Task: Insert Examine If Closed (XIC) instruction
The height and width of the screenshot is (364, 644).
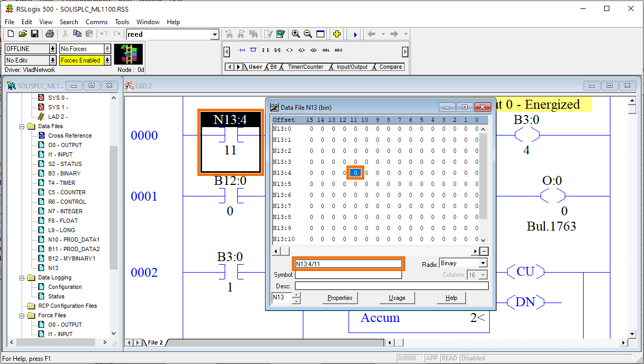Action: [265, 50]
